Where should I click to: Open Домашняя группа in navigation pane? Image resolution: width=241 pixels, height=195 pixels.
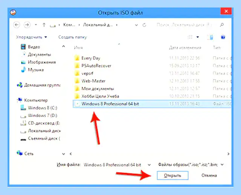pyautogui.click(x=42, y=85)
